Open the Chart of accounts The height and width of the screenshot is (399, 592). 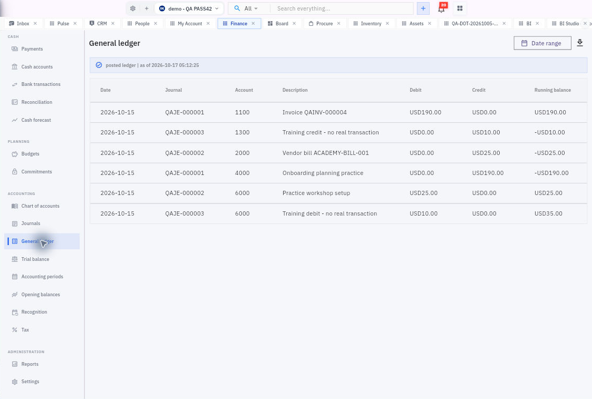click(x=41, y=206)
